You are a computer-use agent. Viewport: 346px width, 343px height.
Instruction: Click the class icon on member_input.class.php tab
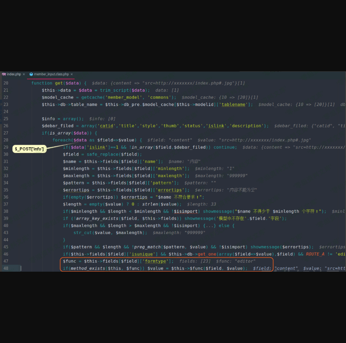31,74
